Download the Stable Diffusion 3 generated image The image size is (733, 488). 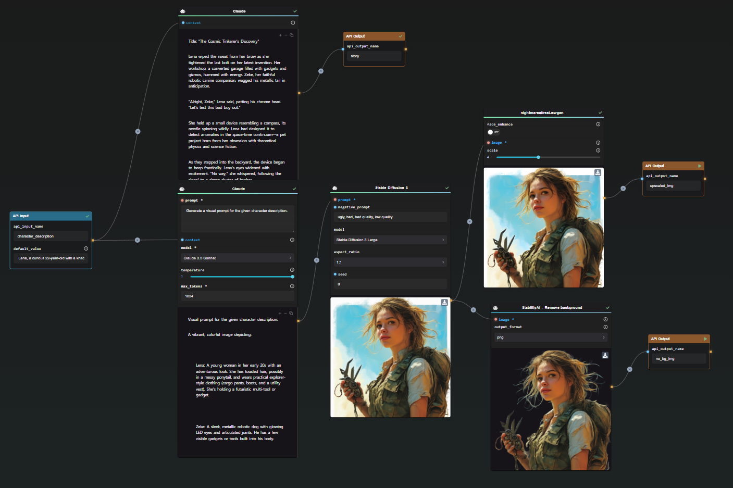(x=444, y=302)
